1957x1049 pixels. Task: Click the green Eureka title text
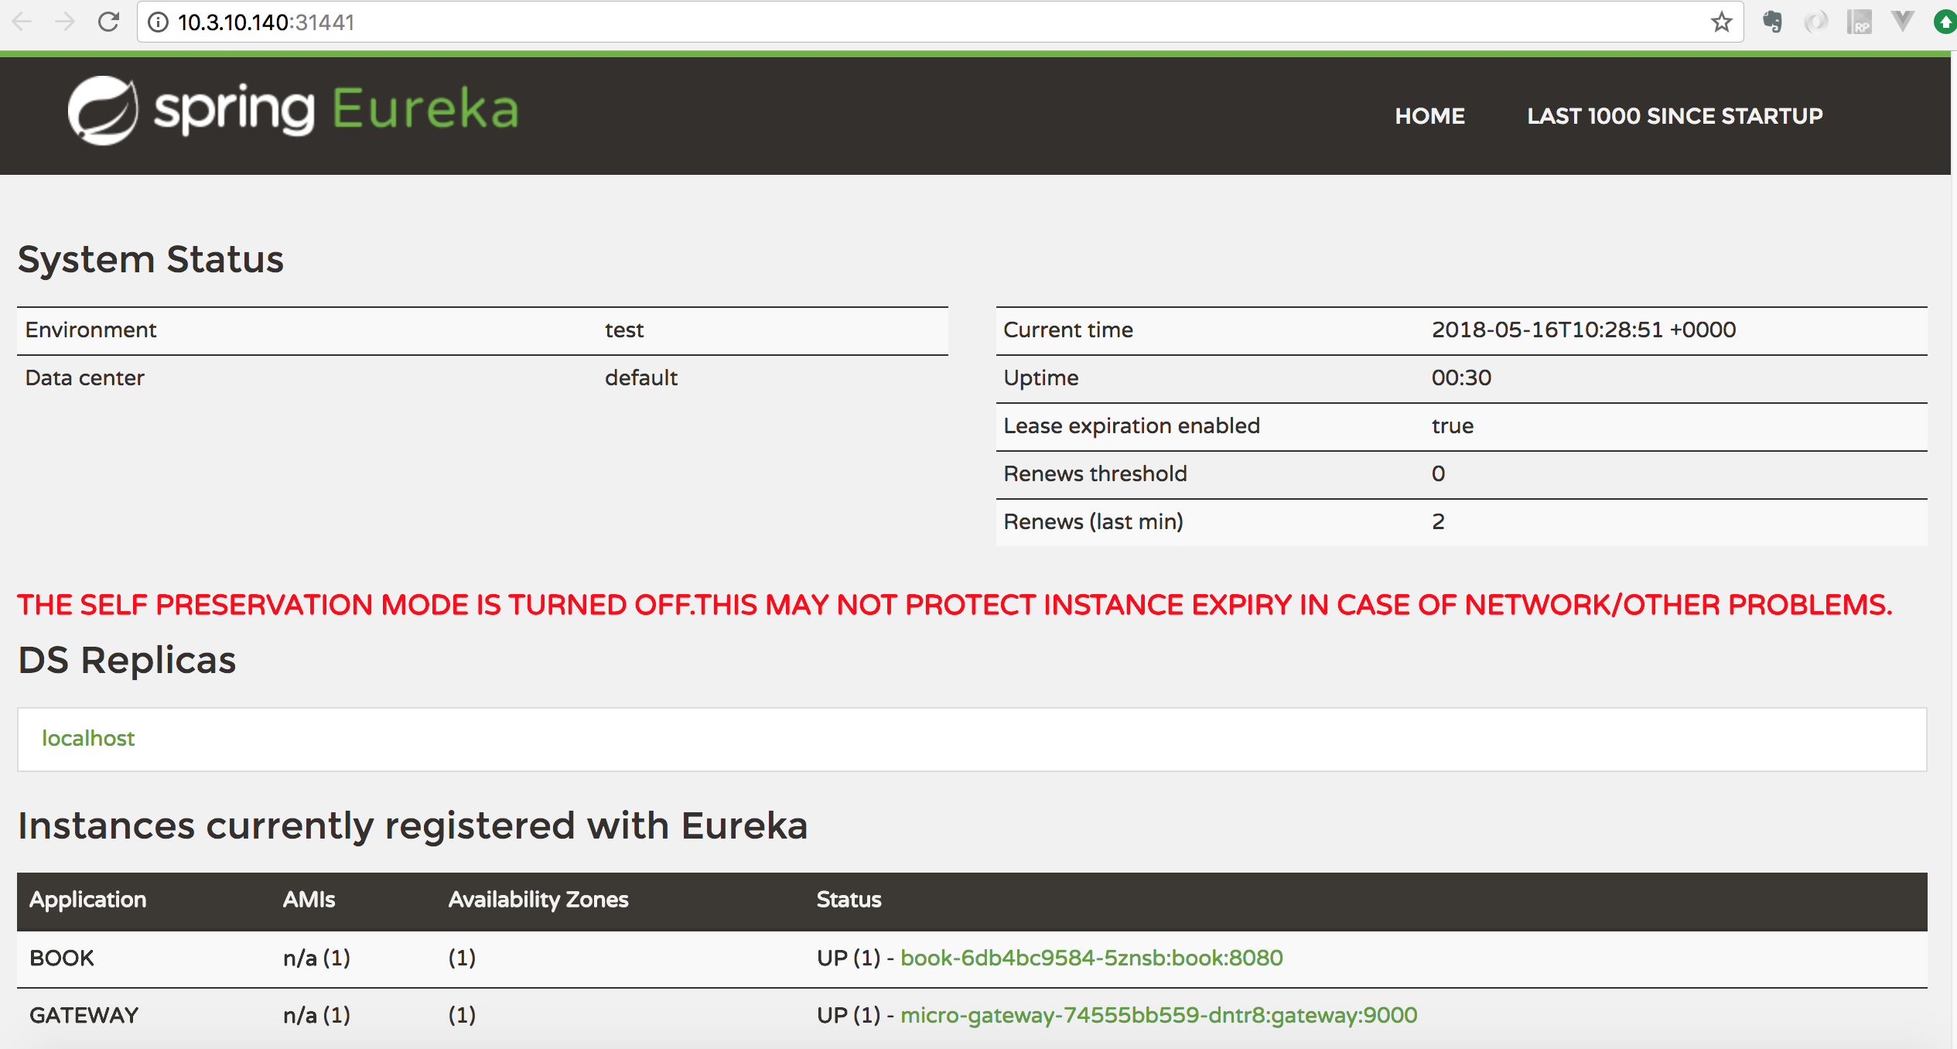click(x=425, y=110)
